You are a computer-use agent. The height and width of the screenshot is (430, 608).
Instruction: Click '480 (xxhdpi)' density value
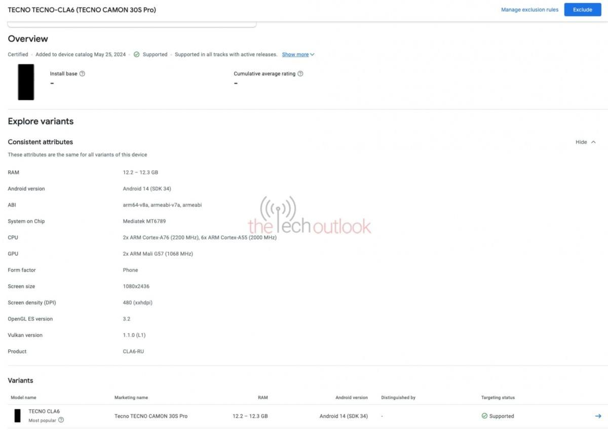pyautogui.click(x=137, y=303)
